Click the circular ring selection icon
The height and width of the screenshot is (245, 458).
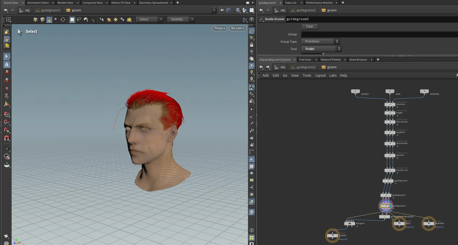coord(63,20)
